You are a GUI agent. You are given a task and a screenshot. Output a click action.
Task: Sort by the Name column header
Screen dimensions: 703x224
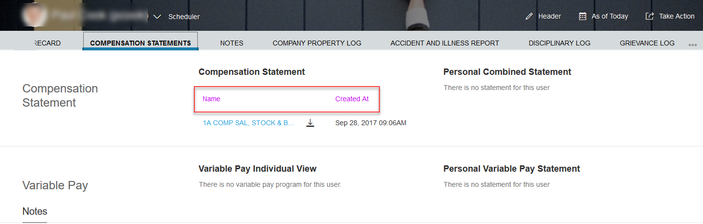pyautogui.click(x=211, y=99)
